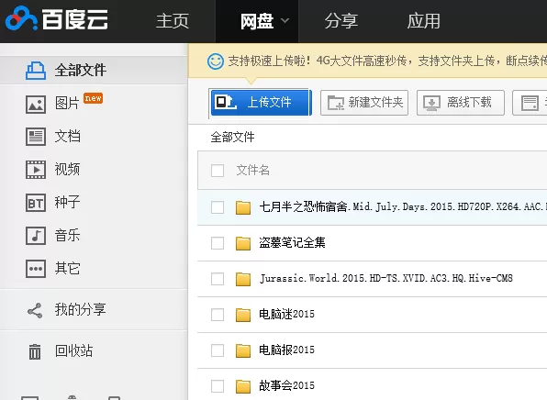The image size is (547, 400).
Task: Click the smiley face icon in notice bar
Action: (216, 61)
